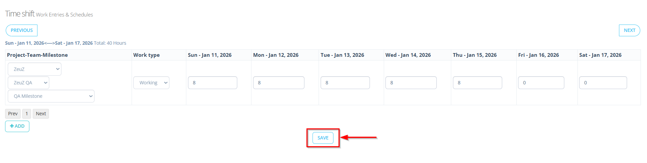
Task: Expand the ZeuZ QA team dropdown
Action: [x=28, y=83]
